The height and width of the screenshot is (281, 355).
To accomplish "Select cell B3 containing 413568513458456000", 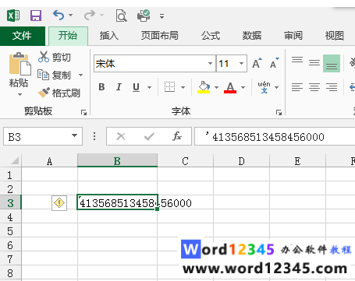I will tap(117, 202).
